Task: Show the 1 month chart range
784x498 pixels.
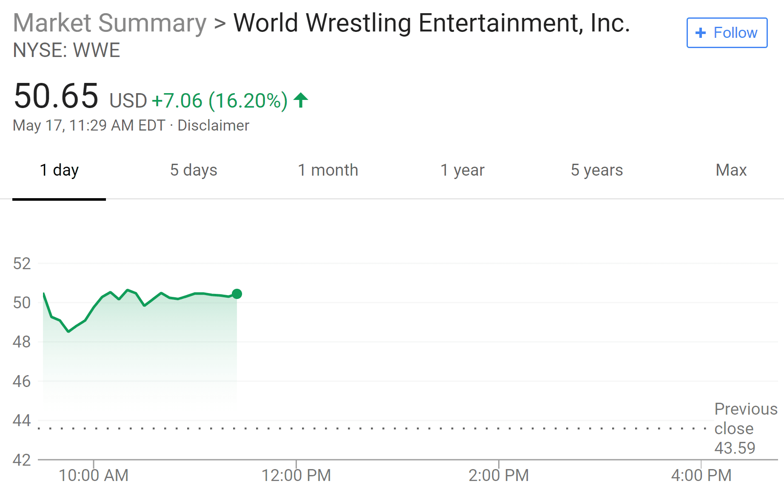Action: coord(328,170)
